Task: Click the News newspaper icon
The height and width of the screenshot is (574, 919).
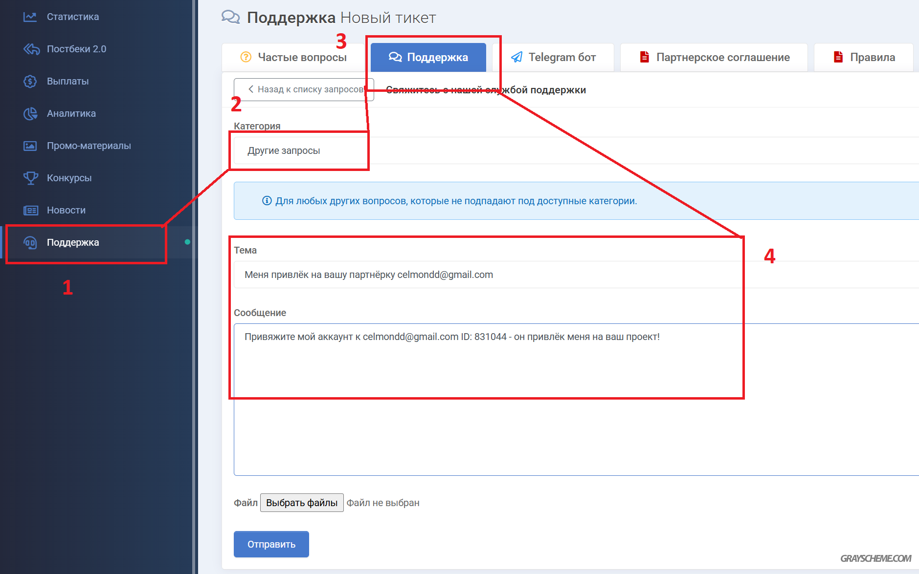Action: [30, 211]
